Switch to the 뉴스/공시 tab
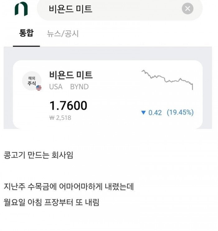The height and width of the screenshot is (231, 218). 63,34
